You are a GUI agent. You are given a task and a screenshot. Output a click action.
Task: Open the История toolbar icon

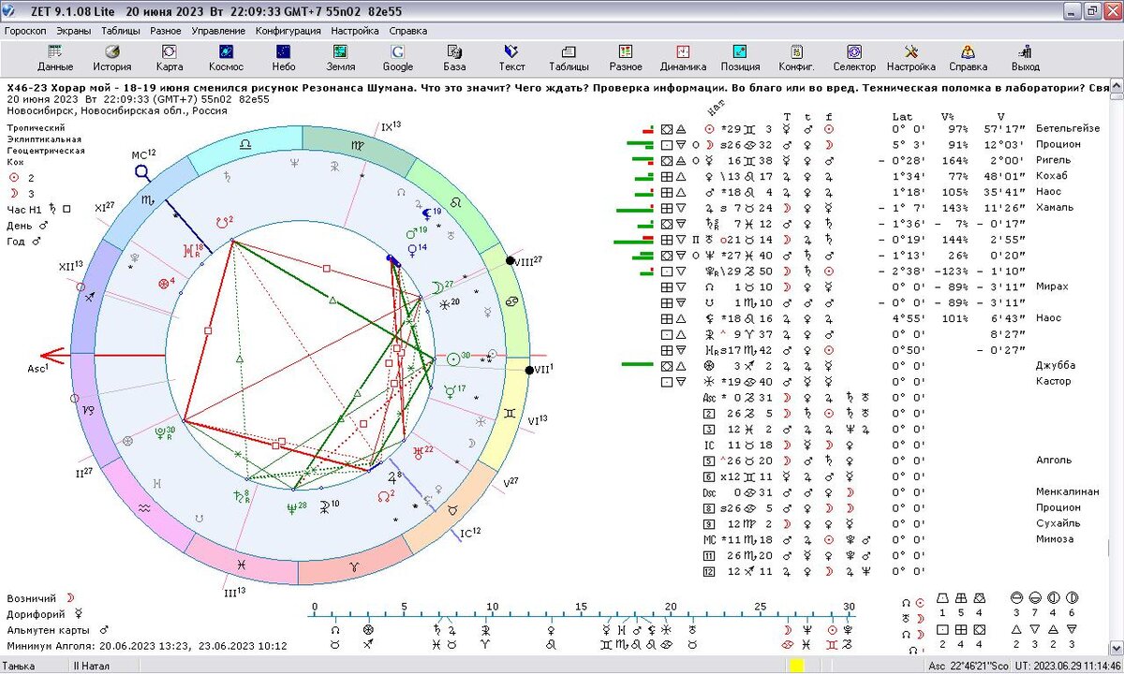click(112, 58)
